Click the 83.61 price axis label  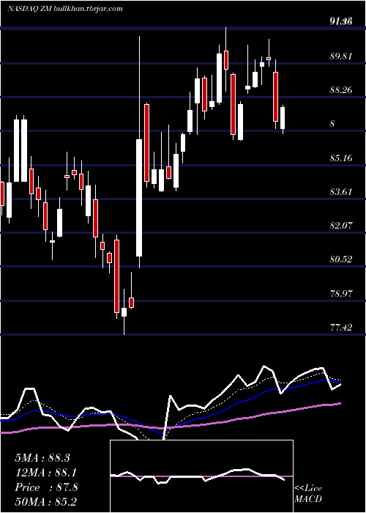341,191
